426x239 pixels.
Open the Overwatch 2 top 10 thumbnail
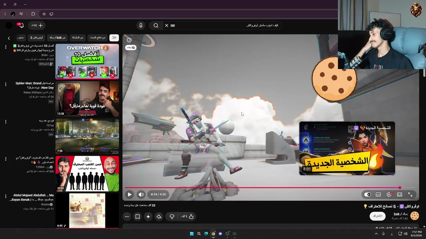pos(87,61)
